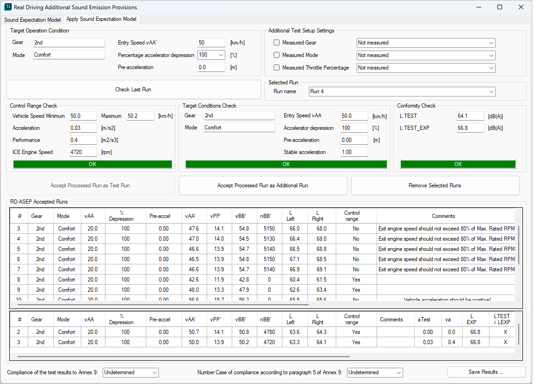Enable the Measured Gear checkbox
The image size is (535, 384).
click(x=277, y=43)
